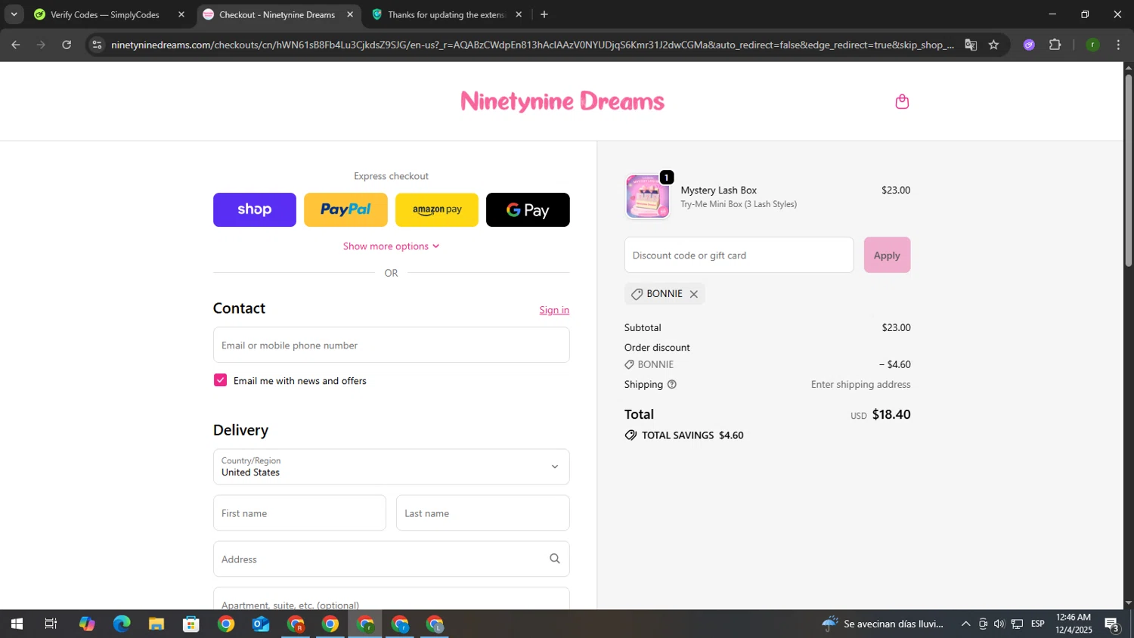Click the browser address bar URL
1134x638 pixels.
pyautogui.click(x=532, y=45)
